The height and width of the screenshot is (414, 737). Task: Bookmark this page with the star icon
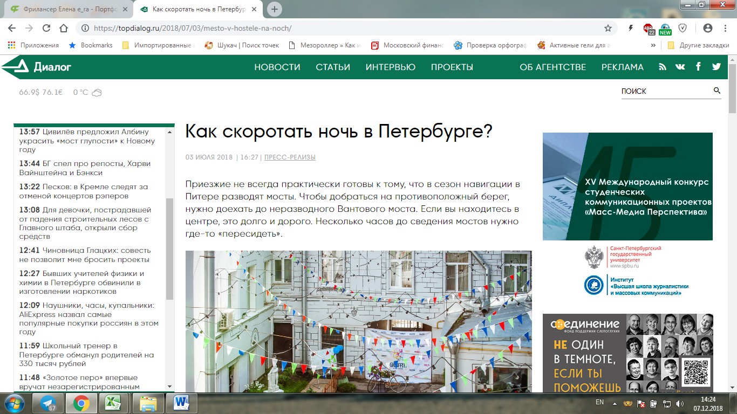click(x=608, y=28)
